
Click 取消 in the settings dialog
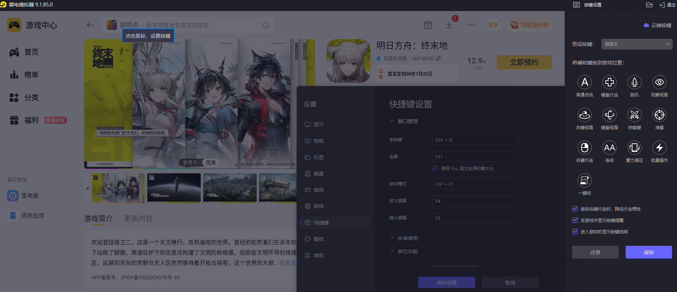(510, 282)
